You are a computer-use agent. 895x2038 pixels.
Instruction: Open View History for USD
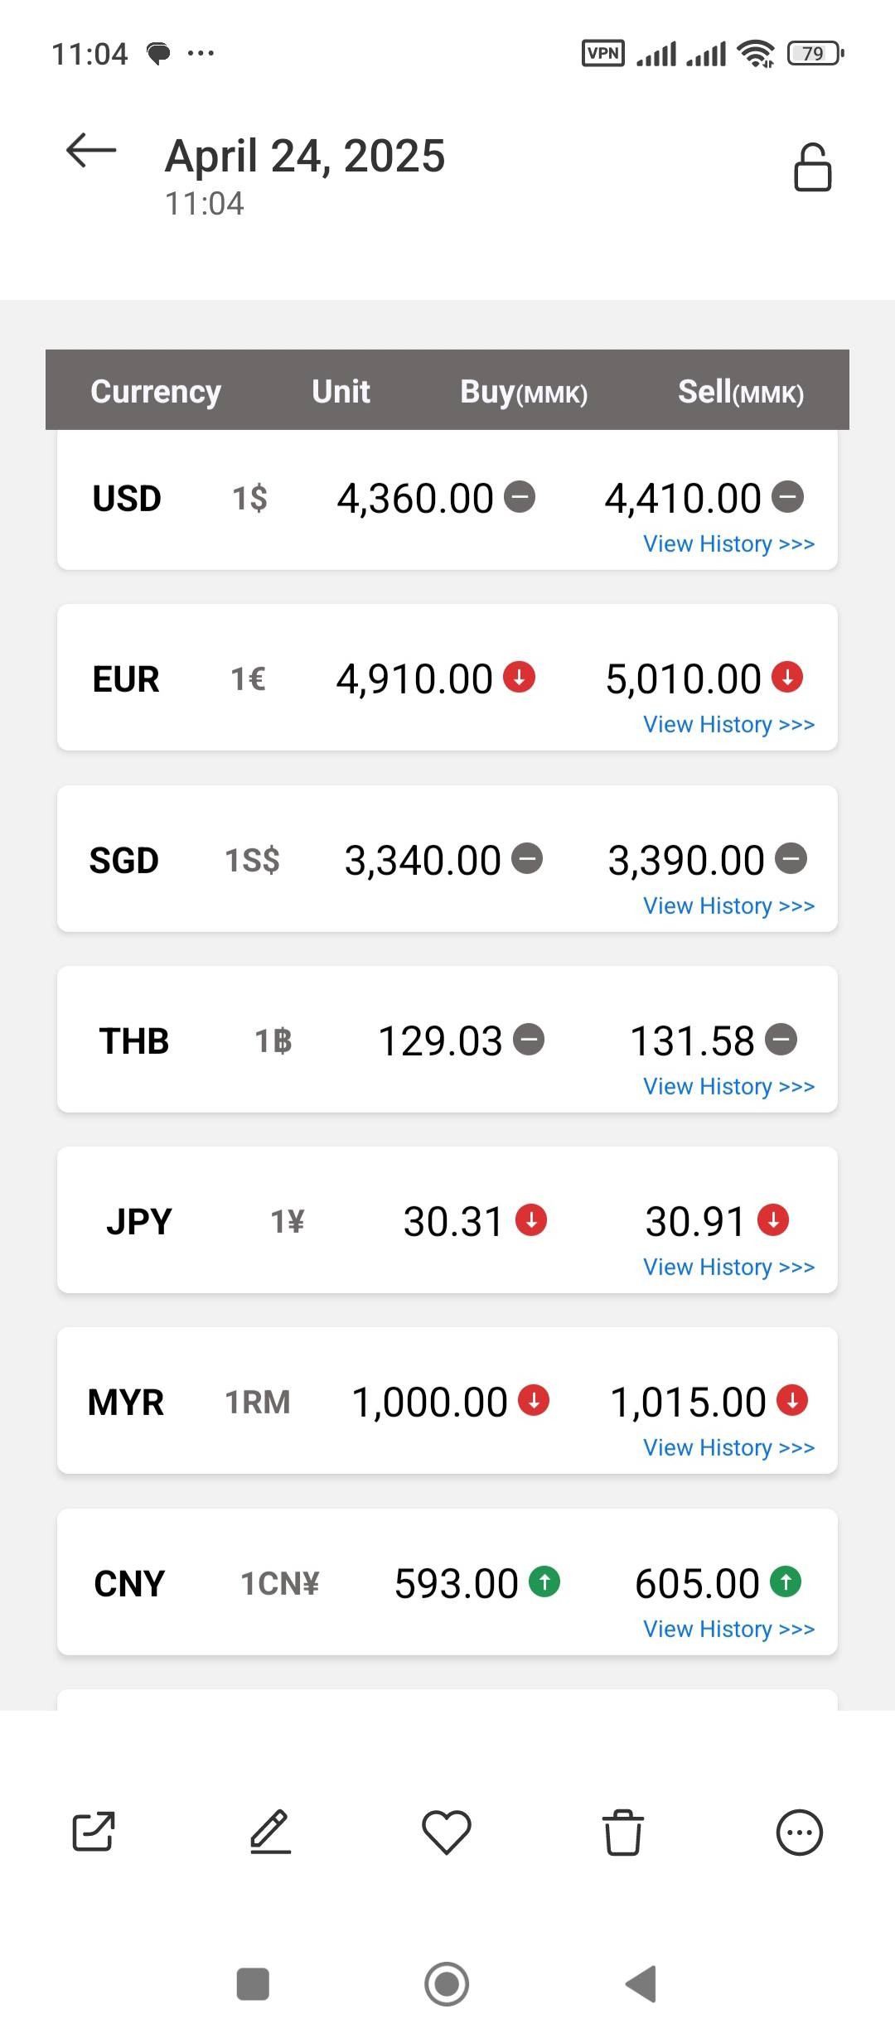pos(729,544)
